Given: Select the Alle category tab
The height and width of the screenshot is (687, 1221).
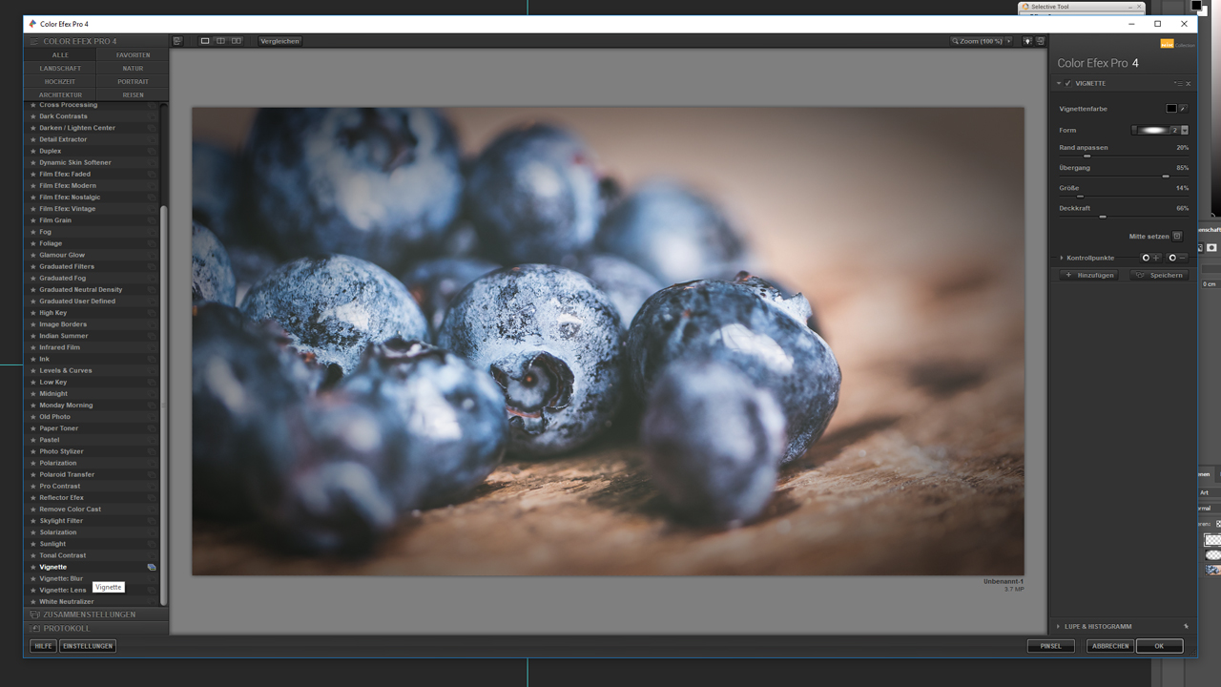Looking at the screenshot, I should pyautogui.click(x=60, y=55).
